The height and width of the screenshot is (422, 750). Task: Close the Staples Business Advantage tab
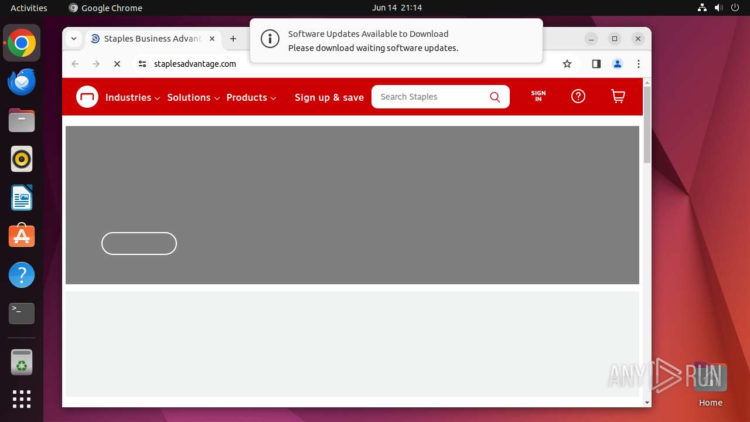coord(212,39)
